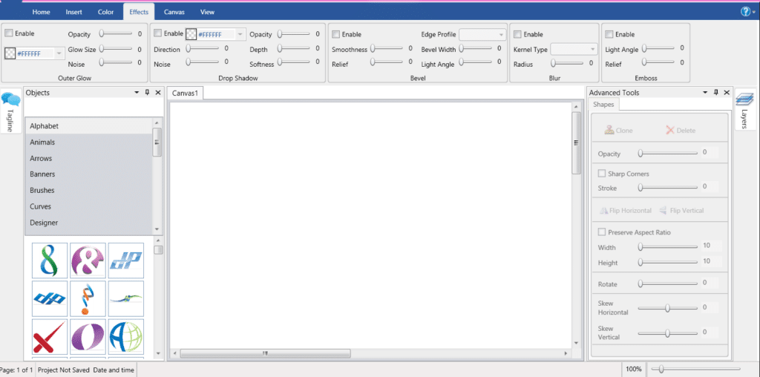
Task: Open Outer Glow color dropdown
Action: click(59, 53)
